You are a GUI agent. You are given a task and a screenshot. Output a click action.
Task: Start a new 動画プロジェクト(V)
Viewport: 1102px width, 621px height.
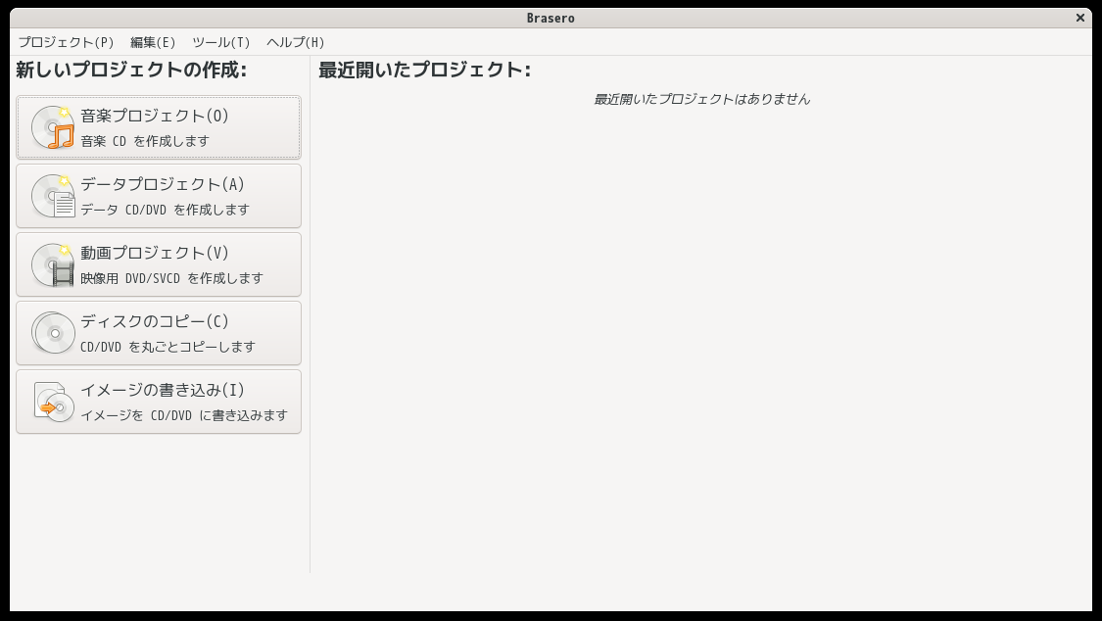click(159, 264)
